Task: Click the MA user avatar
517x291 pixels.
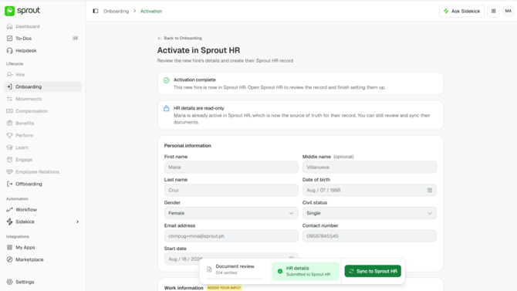Action: click(508, 11)
